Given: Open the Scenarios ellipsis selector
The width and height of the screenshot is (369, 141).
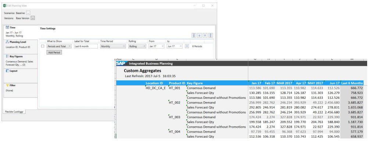Looking at the screenshot, I should pyautogui.click(x=28, y=13).
